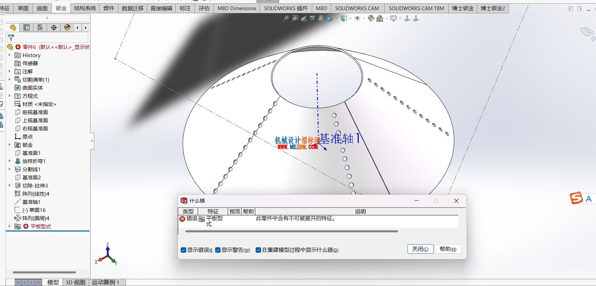Switch to the 曲面 ribbon tab
This screenshot has height=286, width=596.
[42, 8]
